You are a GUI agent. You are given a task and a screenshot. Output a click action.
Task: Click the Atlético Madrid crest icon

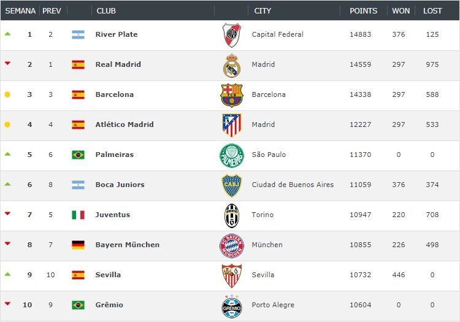point(231,125)
